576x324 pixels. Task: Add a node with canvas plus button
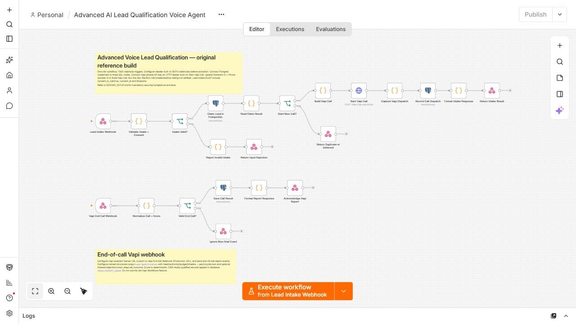coord(560,45)
